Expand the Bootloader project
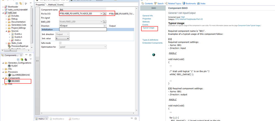 [3, 7]
